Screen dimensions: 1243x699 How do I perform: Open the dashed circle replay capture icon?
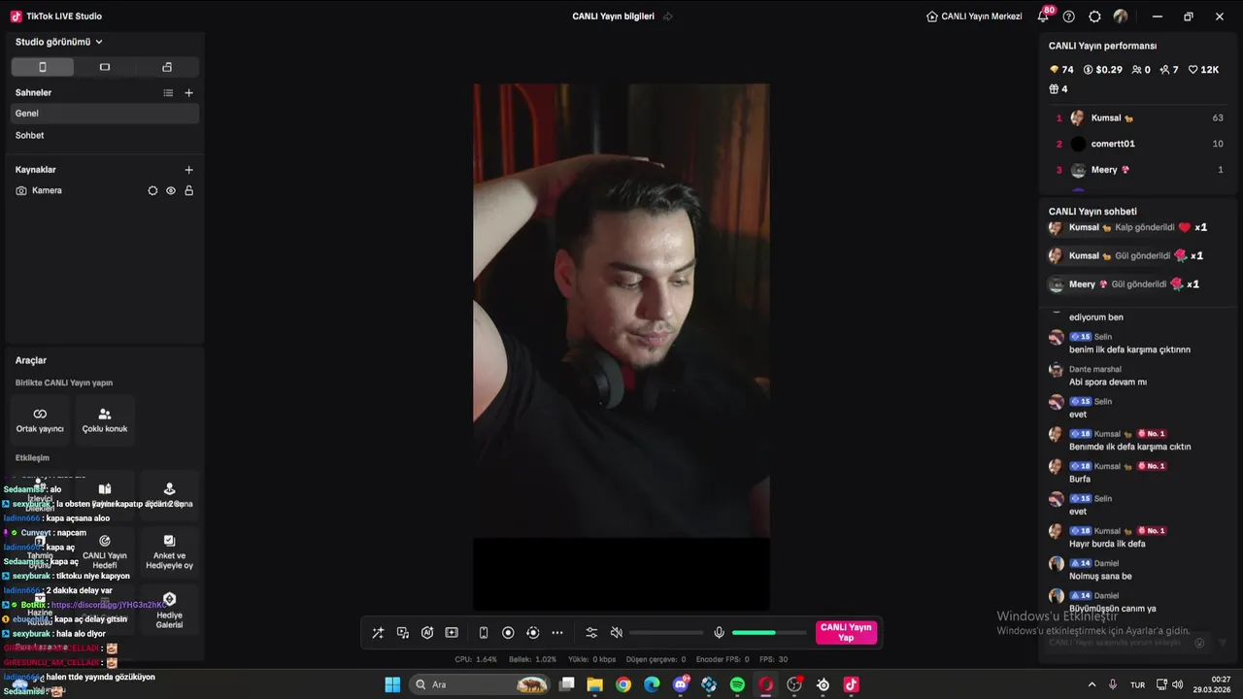coord(532,633)
